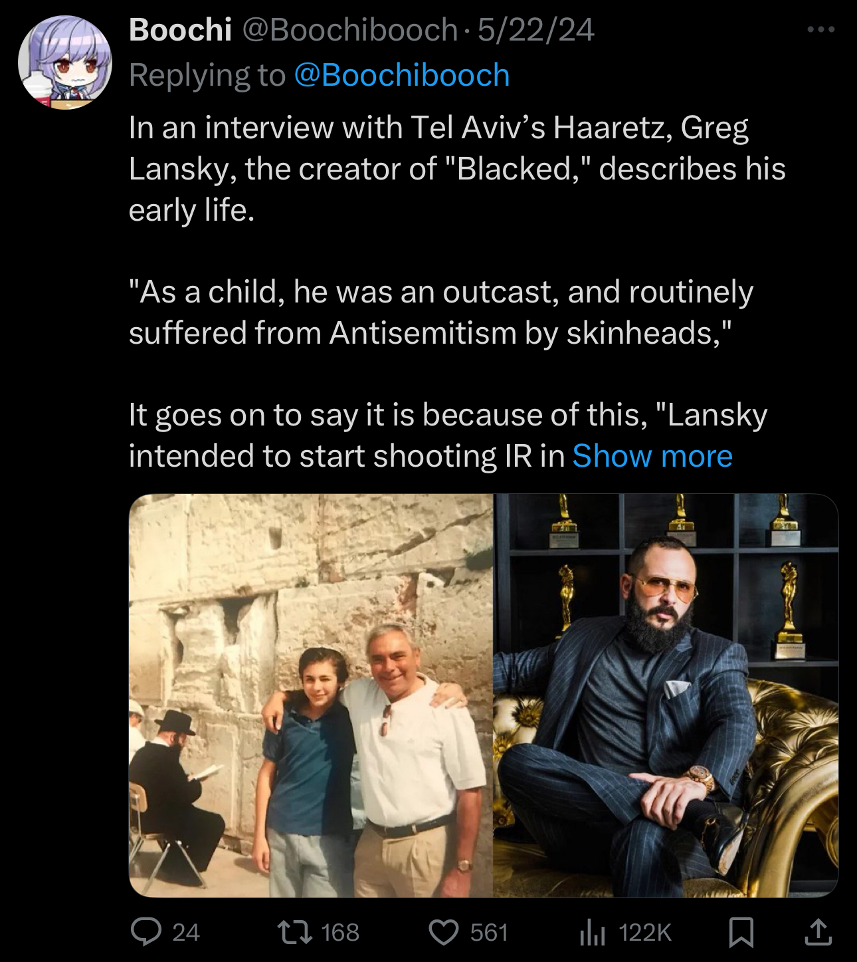Click the 122K views count
The image size is (857, 962).
coord(644,932)
